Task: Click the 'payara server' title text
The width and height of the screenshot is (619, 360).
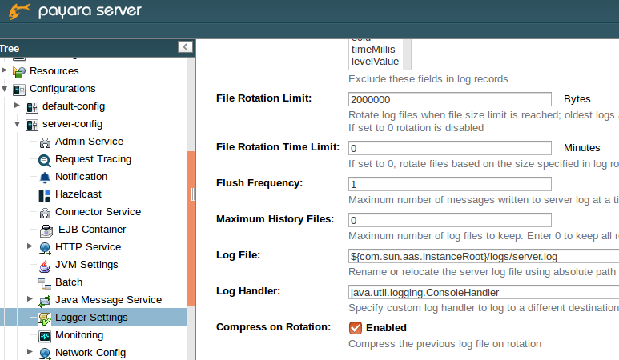Action: (x=90, y=10)
